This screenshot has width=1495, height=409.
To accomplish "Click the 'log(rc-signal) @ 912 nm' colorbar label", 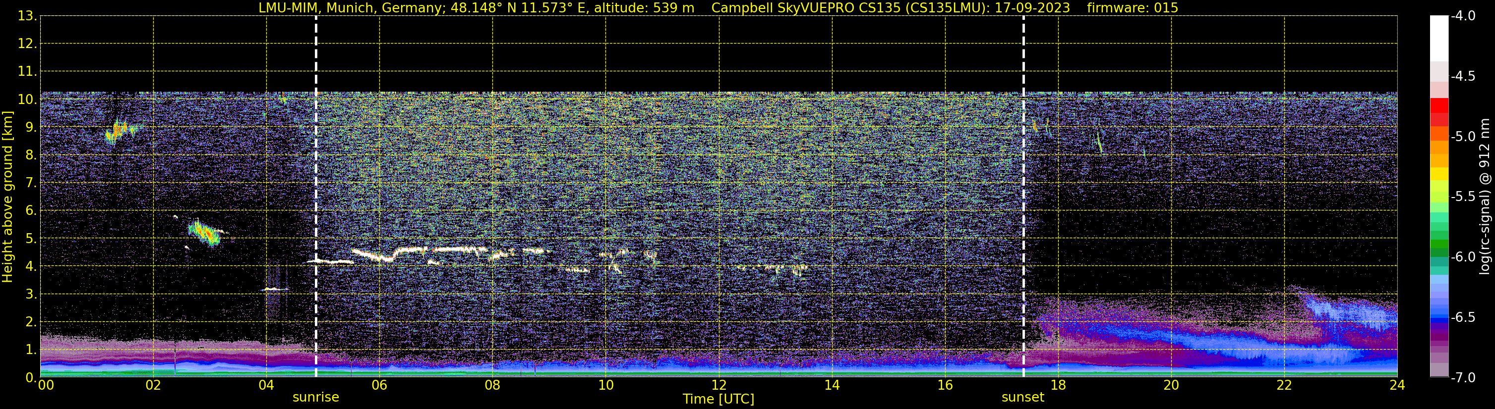I will (1485, 197).
